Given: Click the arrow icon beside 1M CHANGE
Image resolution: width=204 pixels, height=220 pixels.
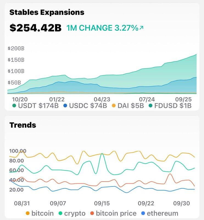Looking at the screenshot, I should tap(142, 28).
